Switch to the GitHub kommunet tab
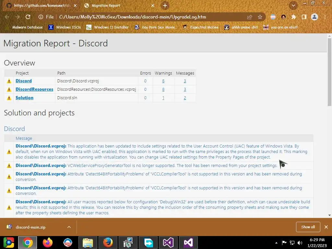 point(42,6)
